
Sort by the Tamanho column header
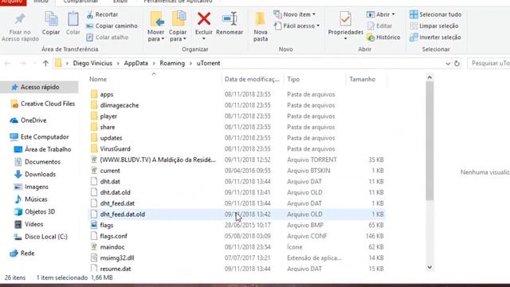pyautogui.click(x=363, y=79)
